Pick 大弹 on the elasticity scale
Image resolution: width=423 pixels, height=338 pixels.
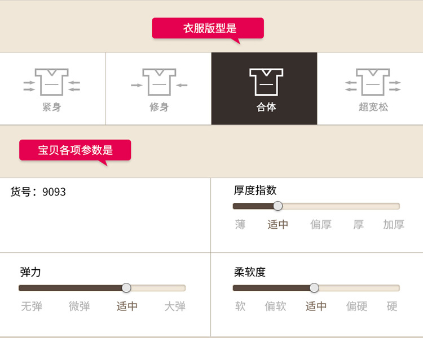(x=175, y=306)
